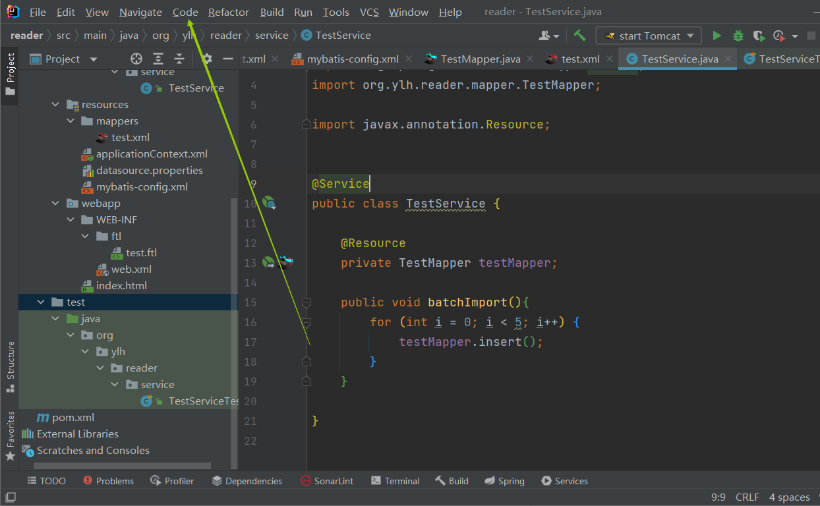820x506 pixels.
Task: Collapse the resources folder
Action: [57, 104]
